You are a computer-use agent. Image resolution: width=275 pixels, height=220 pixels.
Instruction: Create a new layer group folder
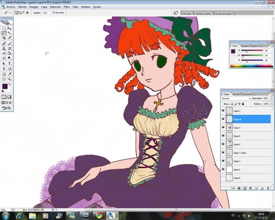pos(256,188)
